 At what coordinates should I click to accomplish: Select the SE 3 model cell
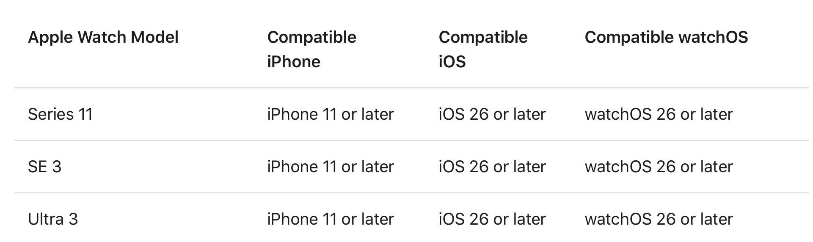tap(44, 167)
